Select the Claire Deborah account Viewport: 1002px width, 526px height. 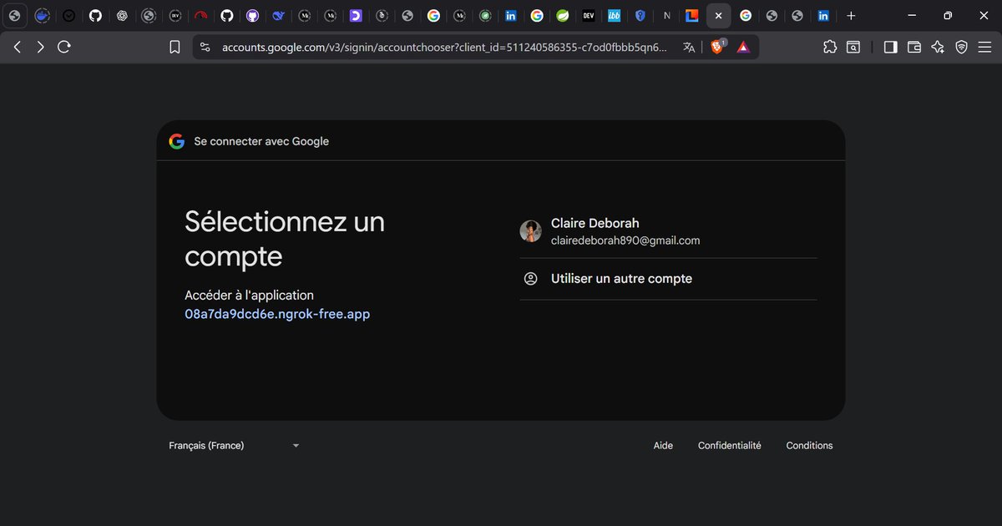click(668, 231)
